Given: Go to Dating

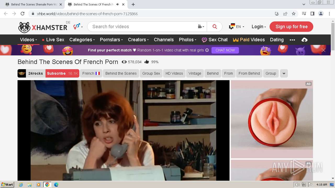Looking at the screenshot, I should 277,40.
